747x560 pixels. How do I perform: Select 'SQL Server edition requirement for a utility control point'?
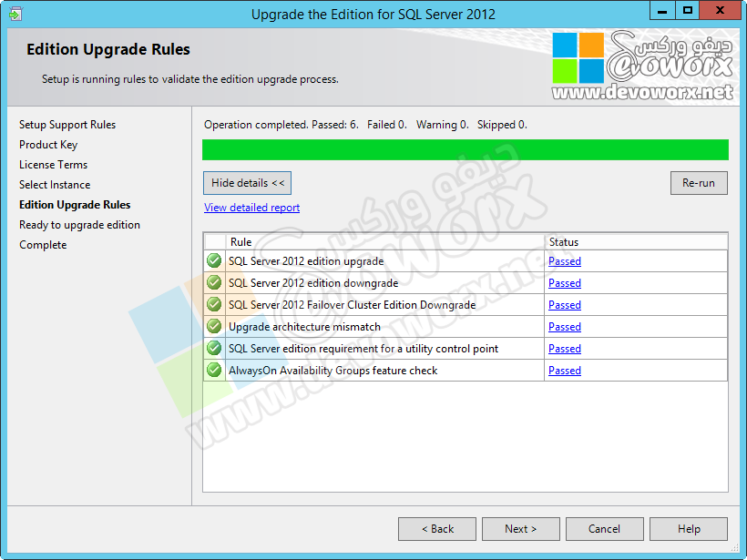[363, 349]
